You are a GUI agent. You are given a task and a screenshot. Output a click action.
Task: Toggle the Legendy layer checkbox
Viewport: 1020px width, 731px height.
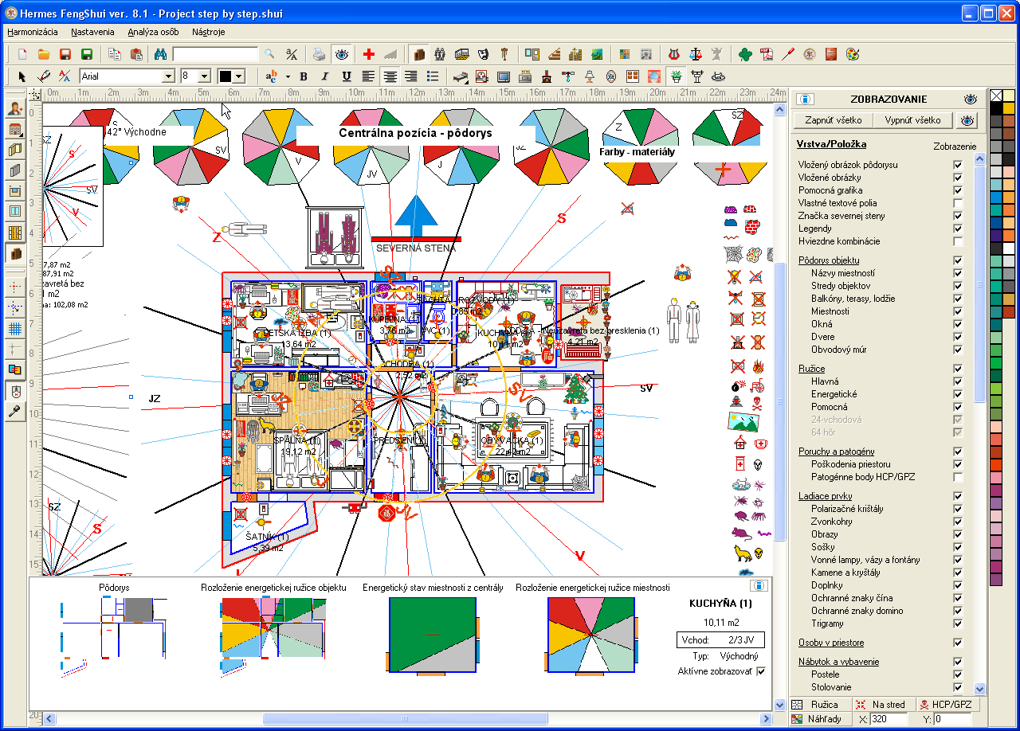click(x=958, y=229)
